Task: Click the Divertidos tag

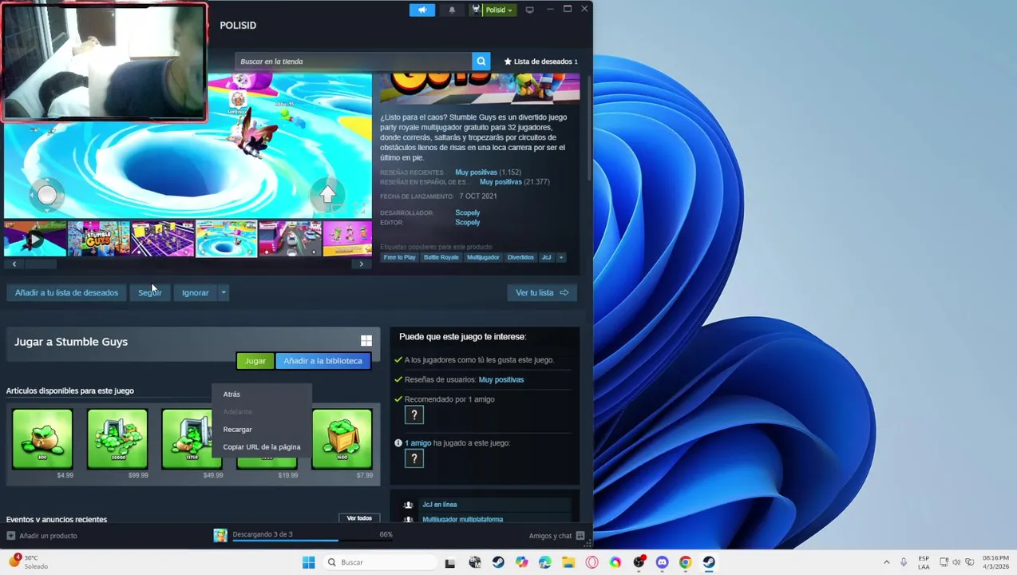Action: point(520,257)
